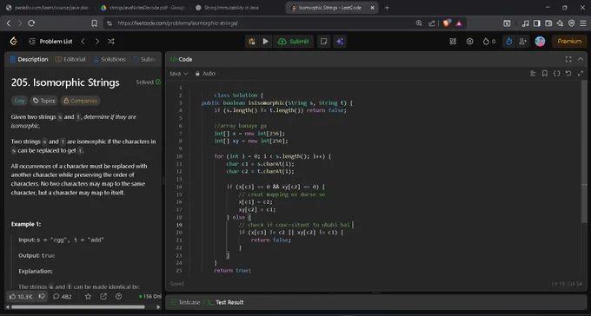Go to the previous problem arrow
The image size is (591, 316).
[83, 42]
